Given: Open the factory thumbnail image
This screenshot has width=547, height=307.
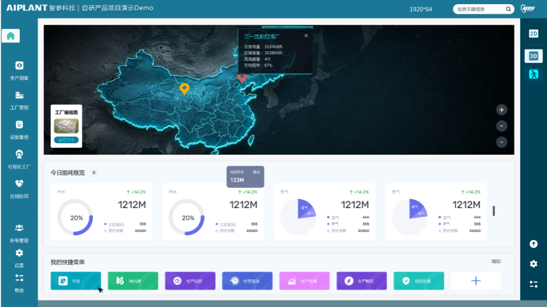Looking at the screenshot, I should 66,126.
